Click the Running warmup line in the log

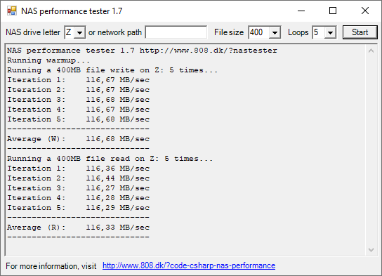click(x=48, y=60)
